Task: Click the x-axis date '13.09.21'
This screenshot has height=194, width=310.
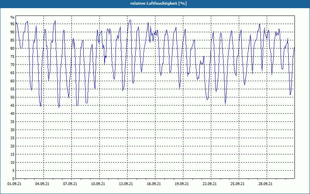Action: tap(126, 184)
